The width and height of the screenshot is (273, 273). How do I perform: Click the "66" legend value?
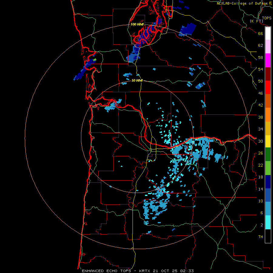click(x=261, y=33)
